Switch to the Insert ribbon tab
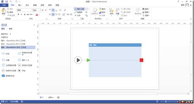This screenshot has width=194, height=104. pos(20,5)
